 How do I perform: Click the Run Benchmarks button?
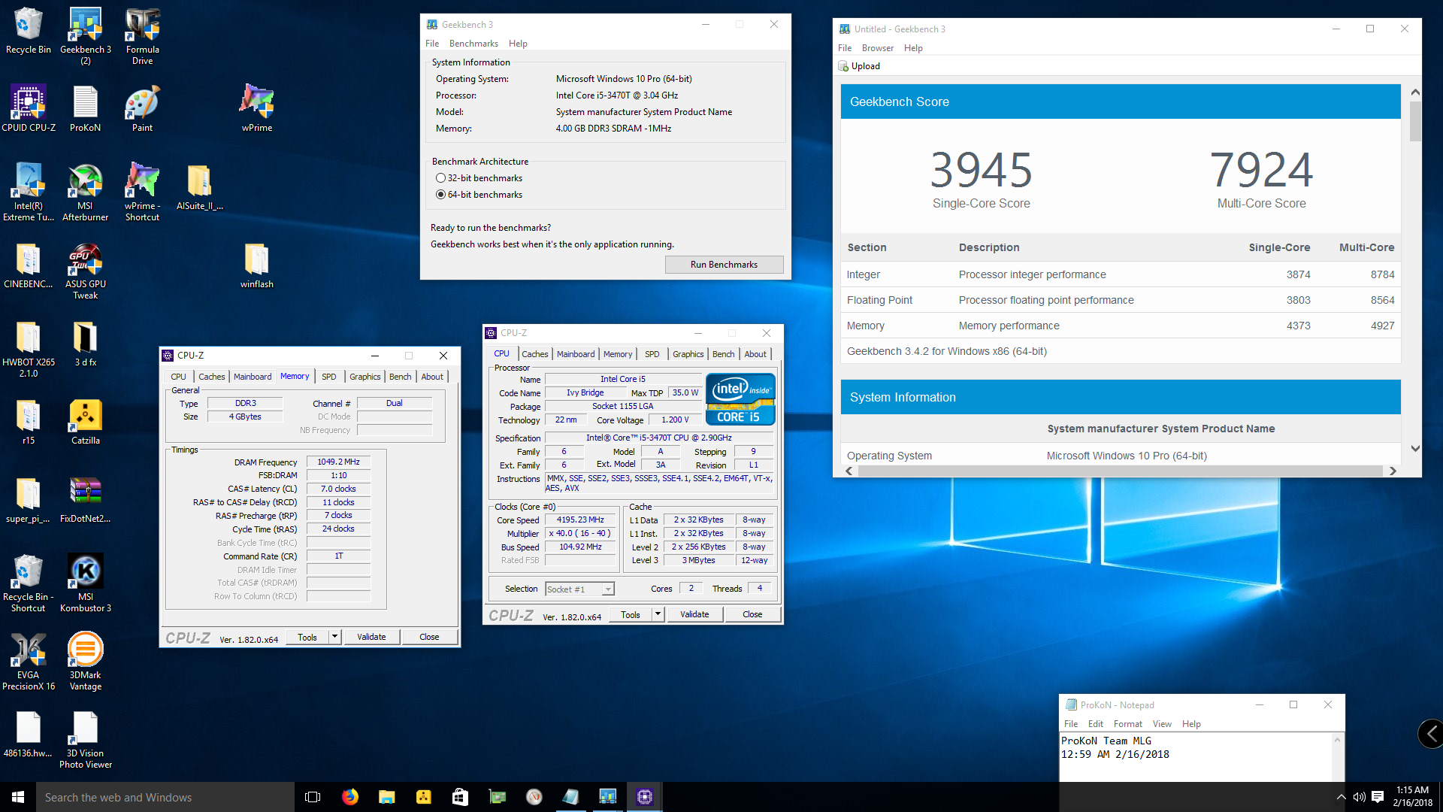[724, 265]
